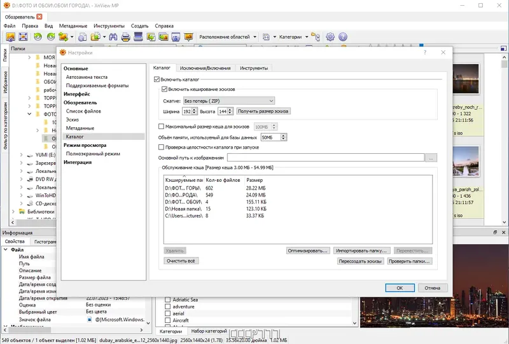Click the convert image toolbar icon
The height and width of the screenshot is (344, 509).
(x=151, y=37)
